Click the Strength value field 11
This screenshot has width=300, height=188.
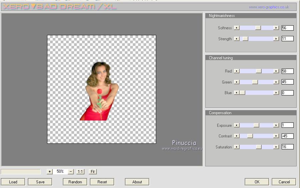(x=287, y=39)
